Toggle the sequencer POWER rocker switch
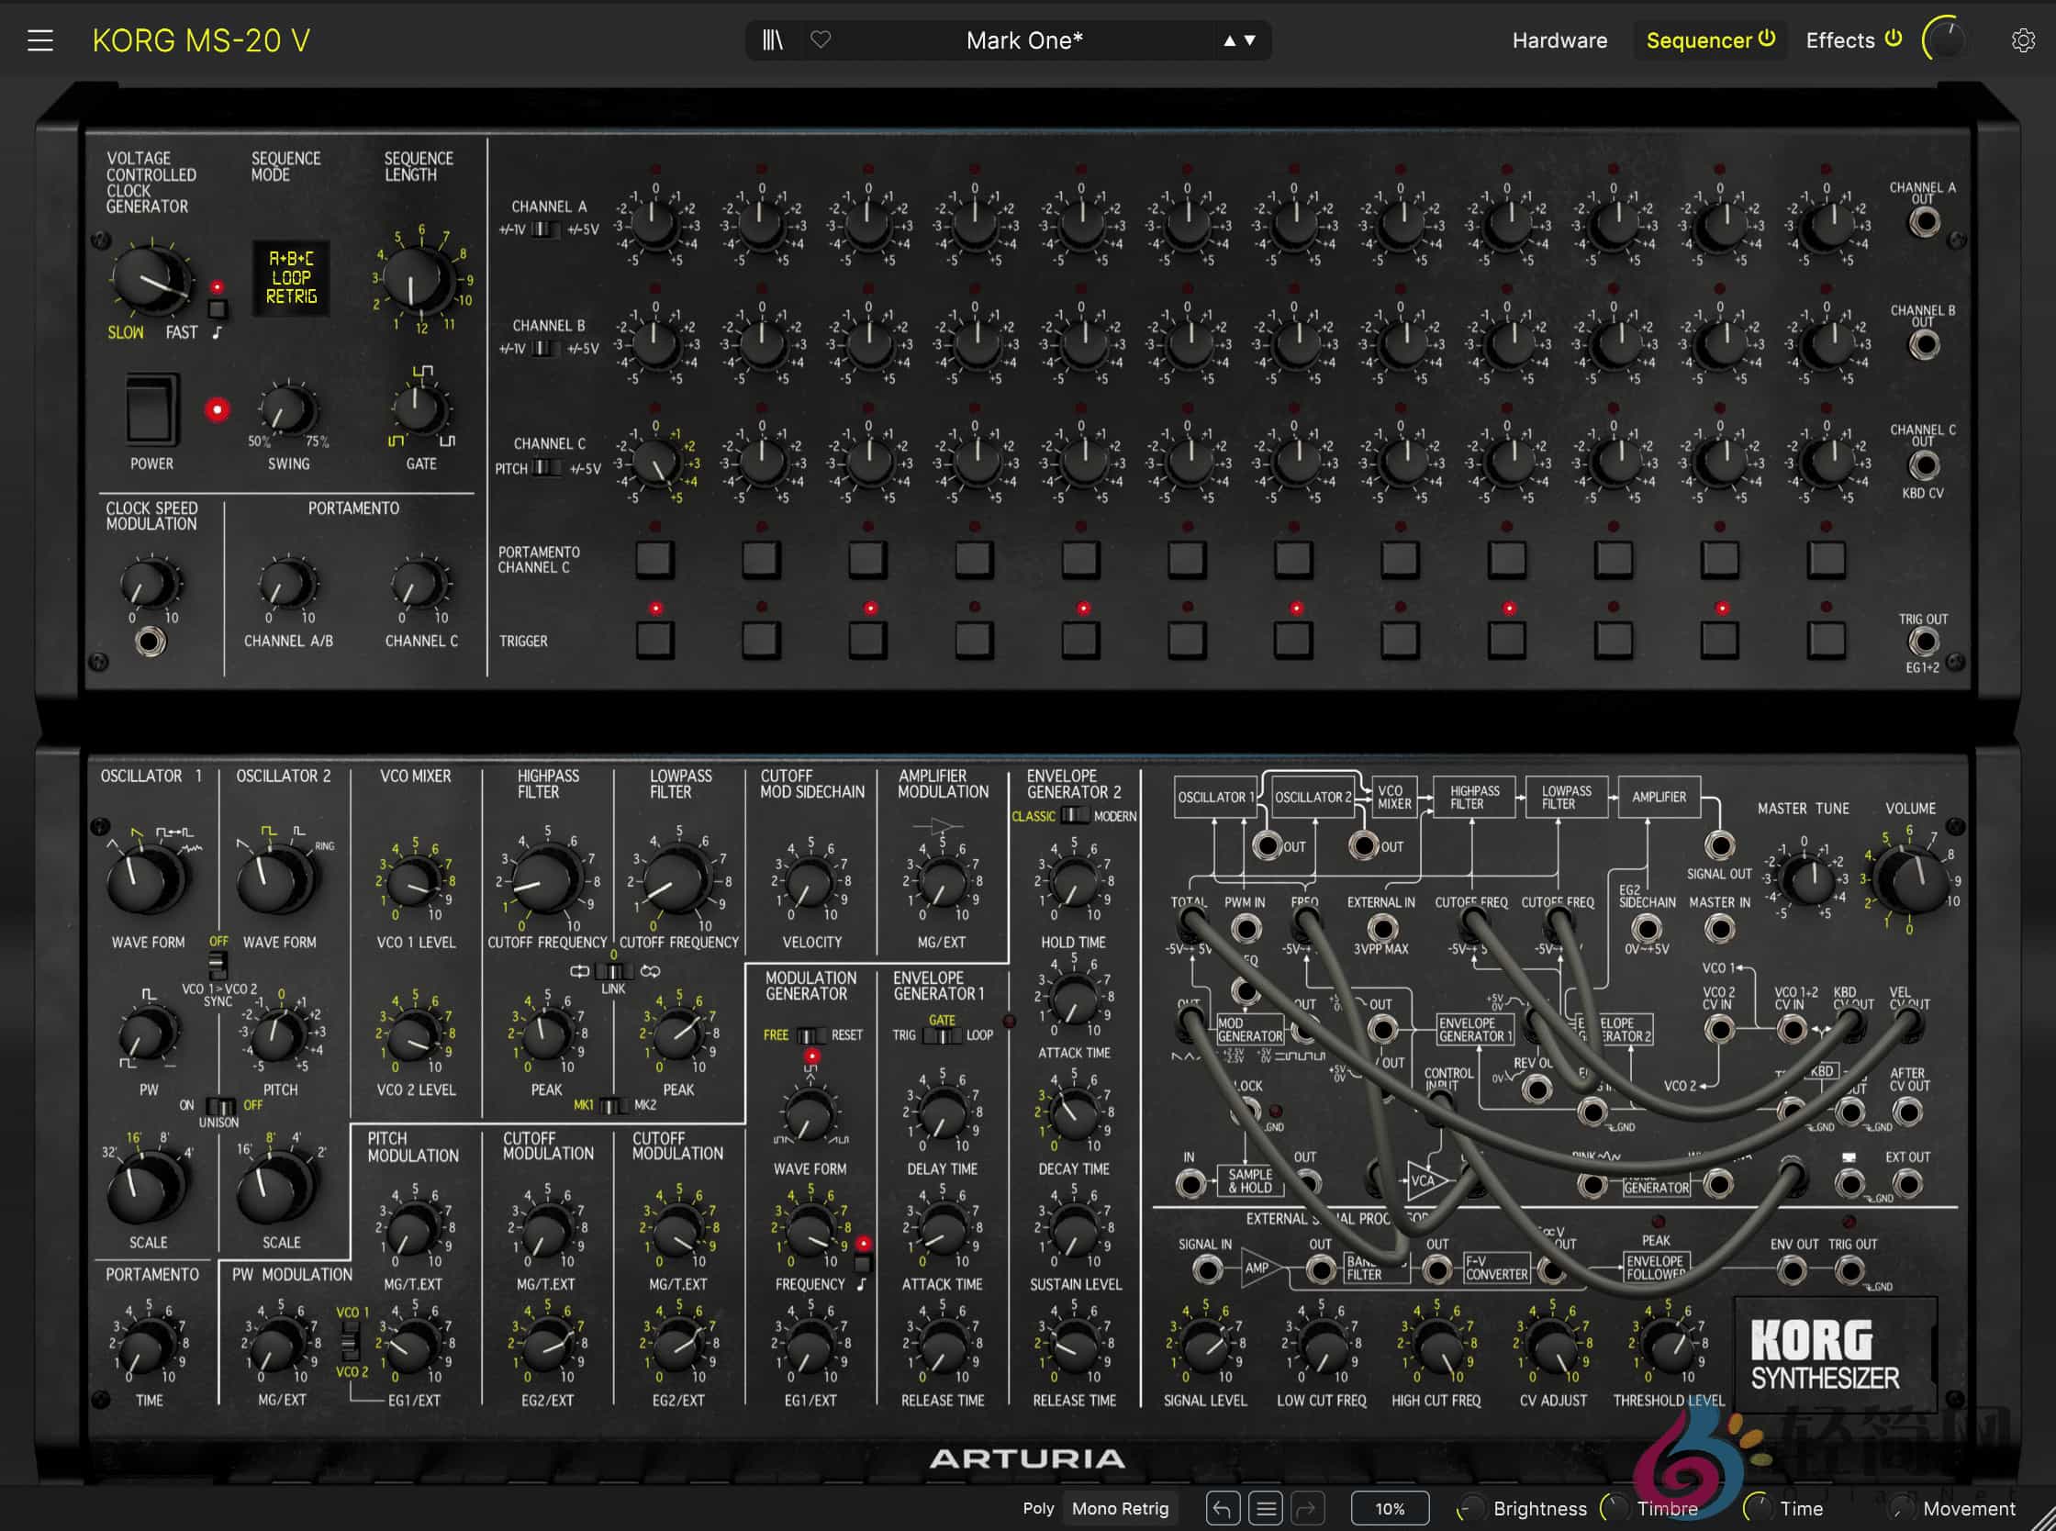The width and height of the screenshot is (2056, 1531). (x=153, y=409)
